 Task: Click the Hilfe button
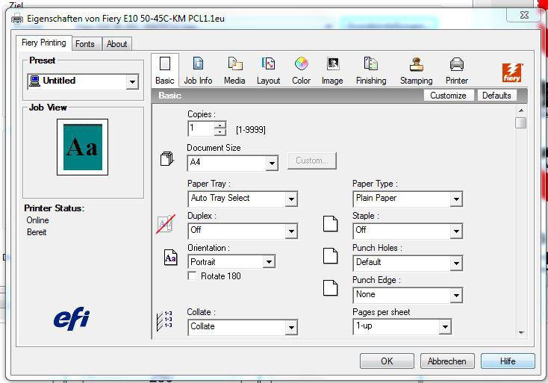508,361
